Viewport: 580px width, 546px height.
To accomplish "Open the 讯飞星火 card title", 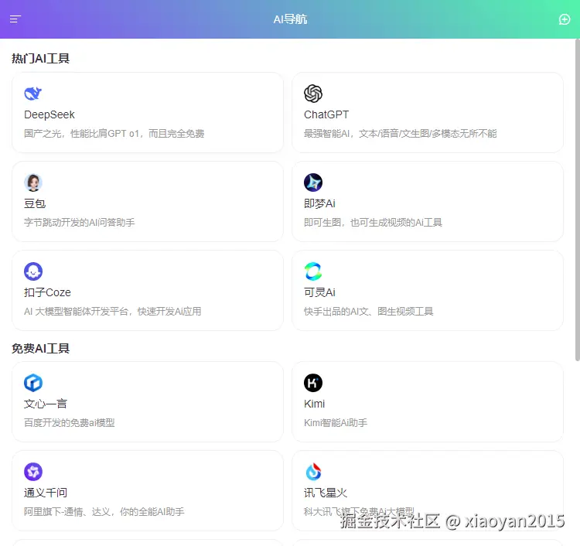I will [326, 493].
